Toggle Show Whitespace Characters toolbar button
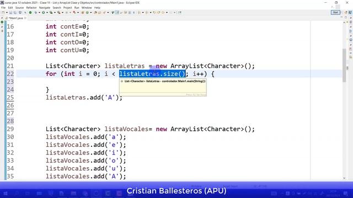 133,13
